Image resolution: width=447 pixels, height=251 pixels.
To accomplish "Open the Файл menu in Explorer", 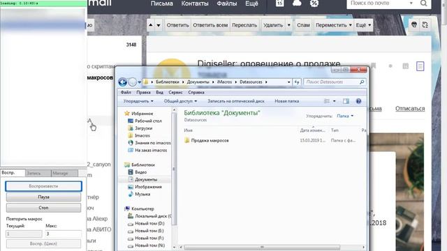I will tap(126, 93).
